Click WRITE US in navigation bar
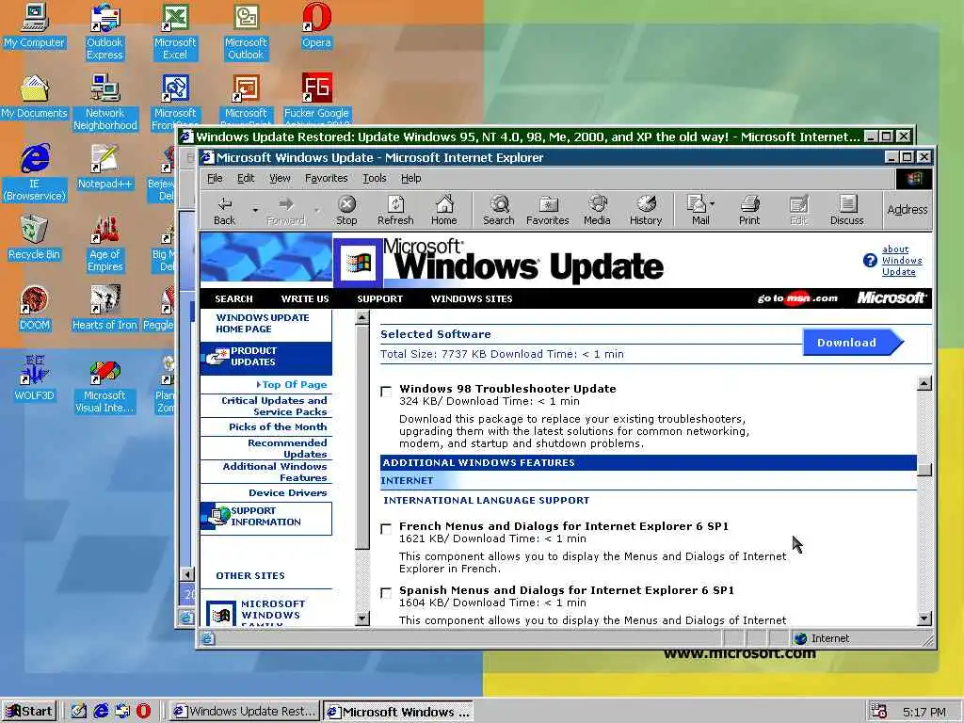 pos(305,298)
